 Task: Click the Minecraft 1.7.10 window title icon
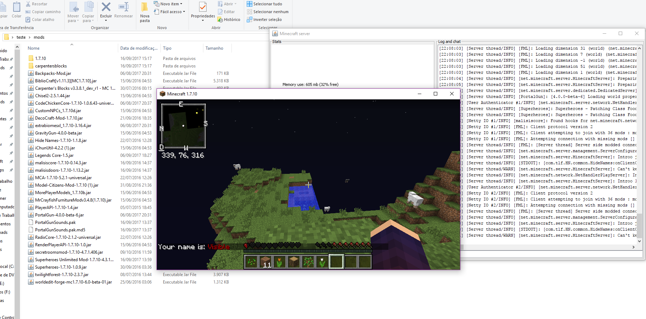click(163, 94)
